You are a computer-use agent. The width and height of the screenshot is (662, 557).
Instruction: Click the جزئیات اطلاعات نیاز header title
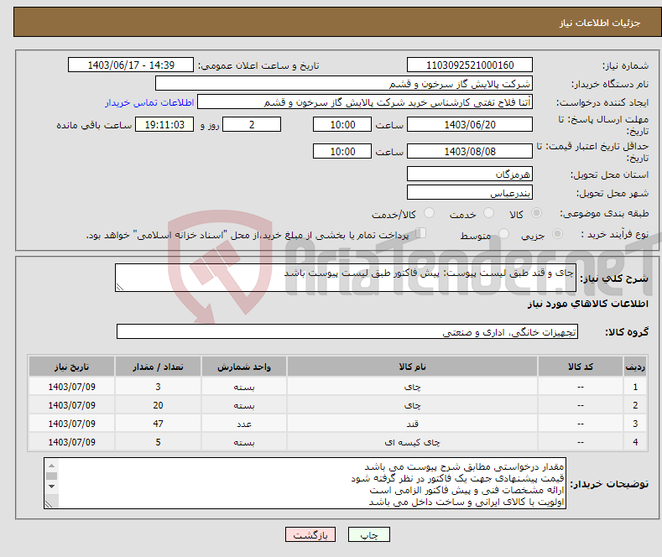[x=600, y=23]
